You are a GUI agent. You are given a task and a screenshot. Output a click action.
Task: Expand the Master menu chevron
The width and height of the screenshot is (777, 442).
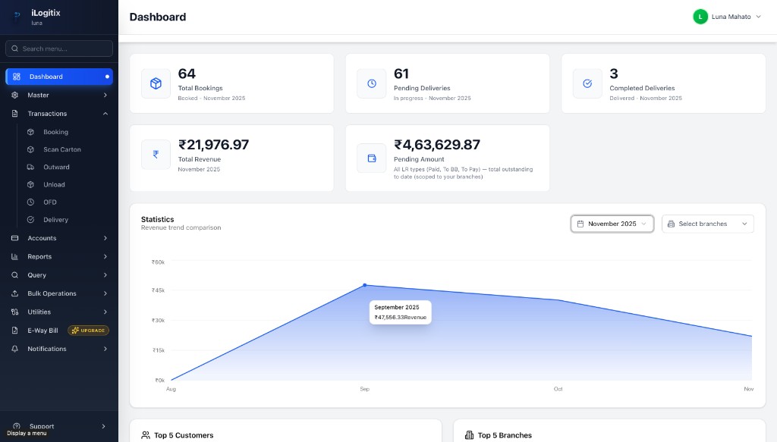pyautogui.click(x=105, y=95)
